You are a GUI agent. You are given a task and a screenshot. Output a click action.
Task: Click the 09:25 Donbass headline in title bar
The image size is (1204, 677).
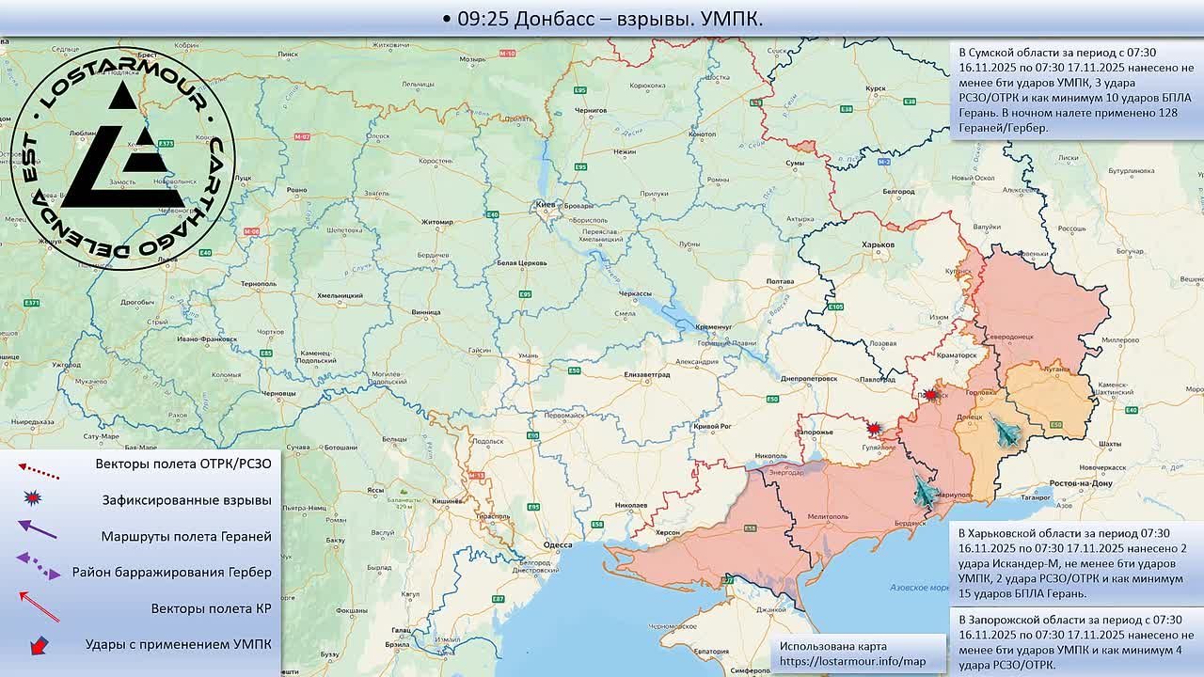602,19
